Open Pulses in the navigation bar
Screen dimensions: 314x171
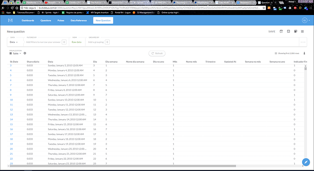(61, 20)
